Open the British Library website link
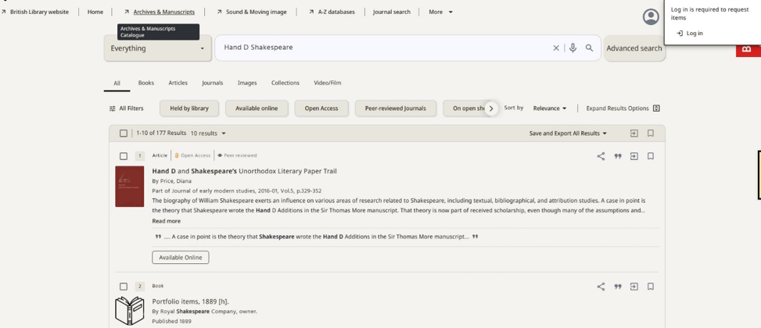This screenshot has width=761, height=328. (35, 12)
